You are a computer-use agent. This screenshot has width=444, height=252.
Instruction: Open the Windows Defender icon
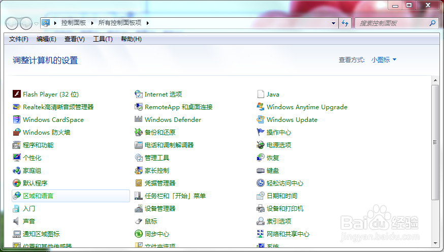tap(139, 119)
